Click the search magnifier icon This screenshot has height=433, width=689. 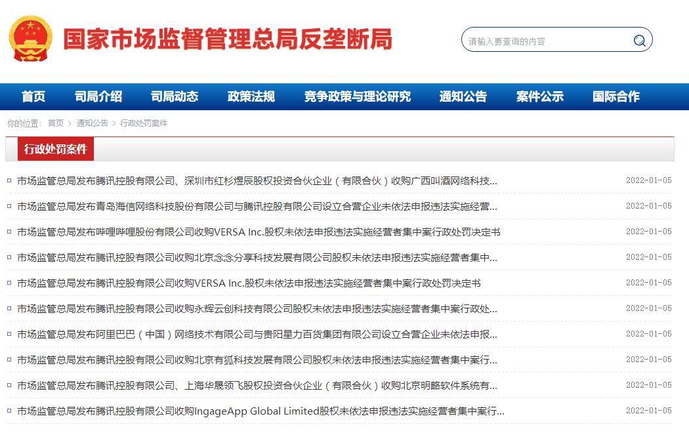[x=639, y=41]
